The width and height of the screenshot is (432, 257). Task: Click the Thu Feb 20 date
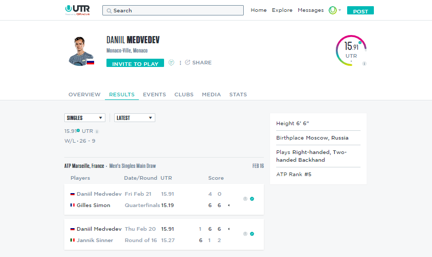[x=140, y=229]
